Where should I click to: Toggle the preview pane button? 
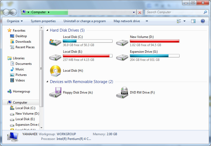pos(193,21)
